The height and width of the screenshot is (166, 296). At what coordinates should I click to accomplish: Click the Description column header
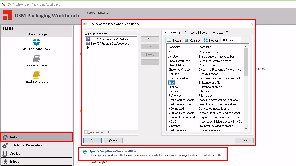point(221,47)
